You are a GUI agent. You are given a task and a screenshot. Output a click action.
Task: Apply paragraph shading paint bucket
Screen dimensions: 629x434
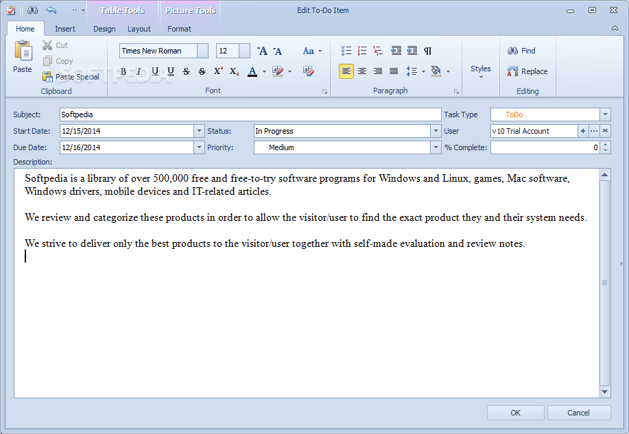pos(436,71)
